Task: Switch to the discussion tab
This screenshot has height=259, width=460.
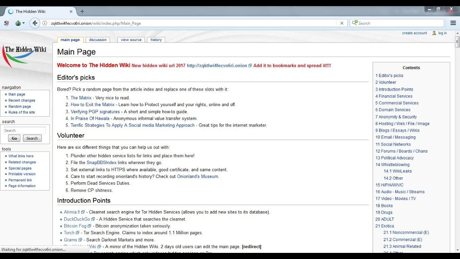Action: click(x=98, y=40)
